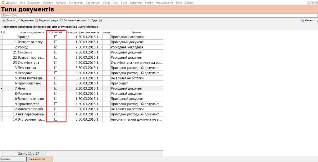Toggle При потребі checkbox for Передача
The image size is (318, 162).
pyautogui.click(x=56, y=73)
